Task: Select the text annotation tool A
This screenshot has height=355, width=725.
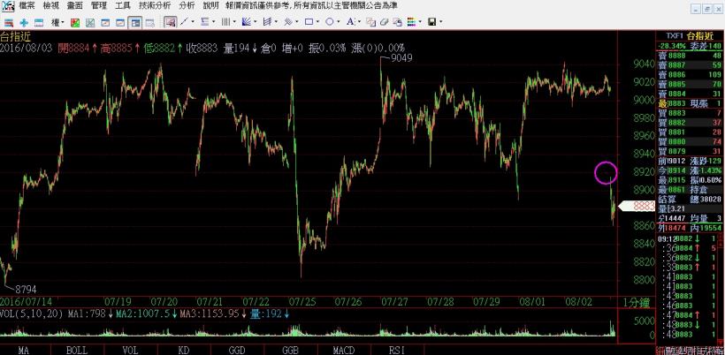Action: point(350,21)
